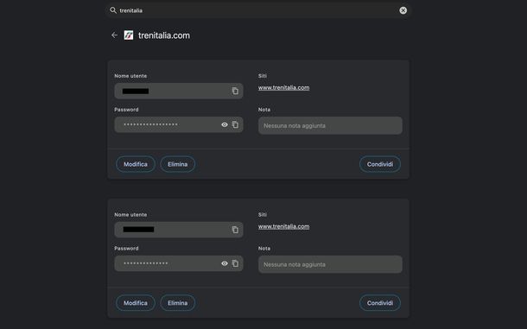Copy password in the first credential card
This screenshot has width=527, height=329.
[235, 124]
